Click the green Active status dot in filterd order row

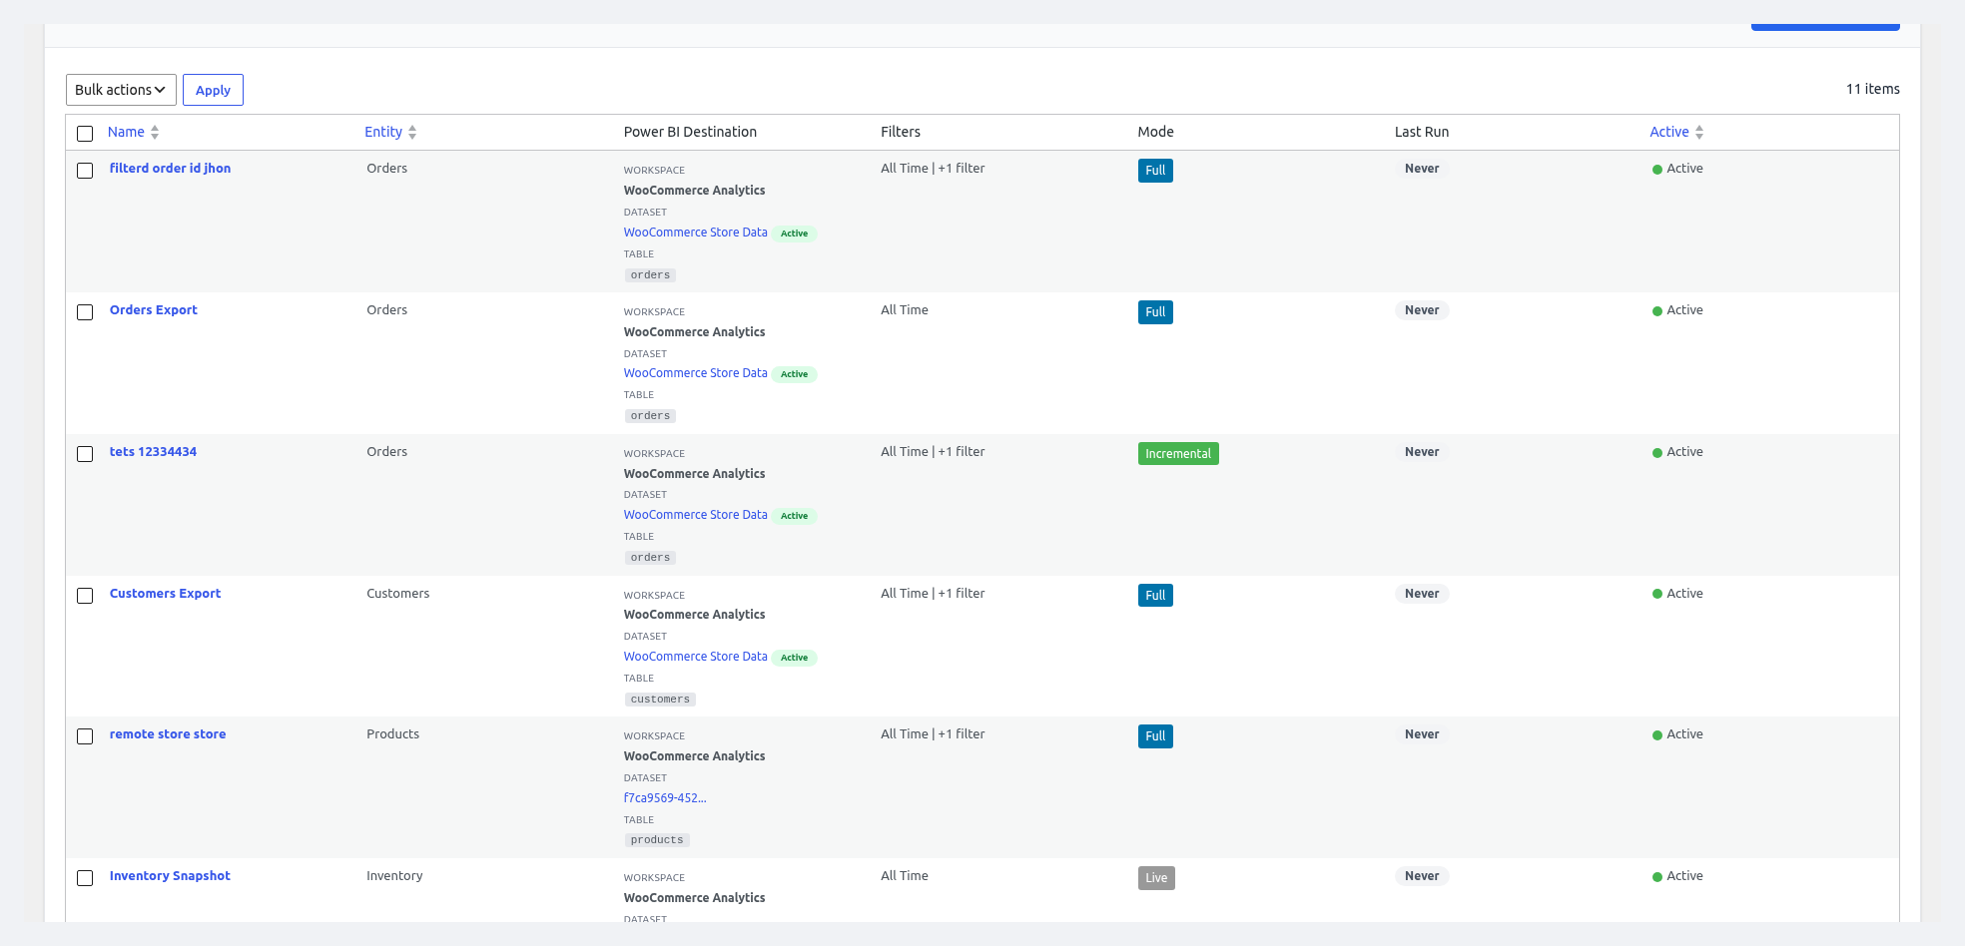(x=1657, y=170)
